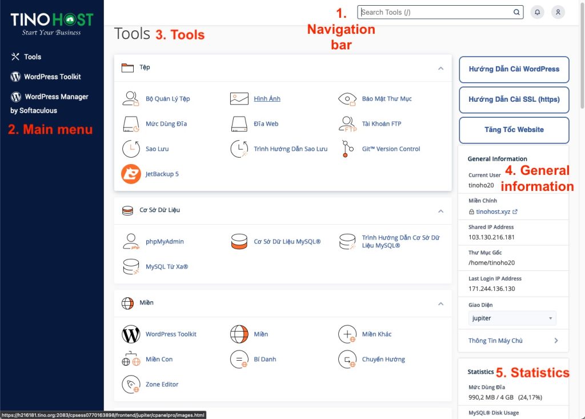Click the Miền globe icon in the grid
The width and height of the screenshot is (585, 419).
click(x=239, y=334)
